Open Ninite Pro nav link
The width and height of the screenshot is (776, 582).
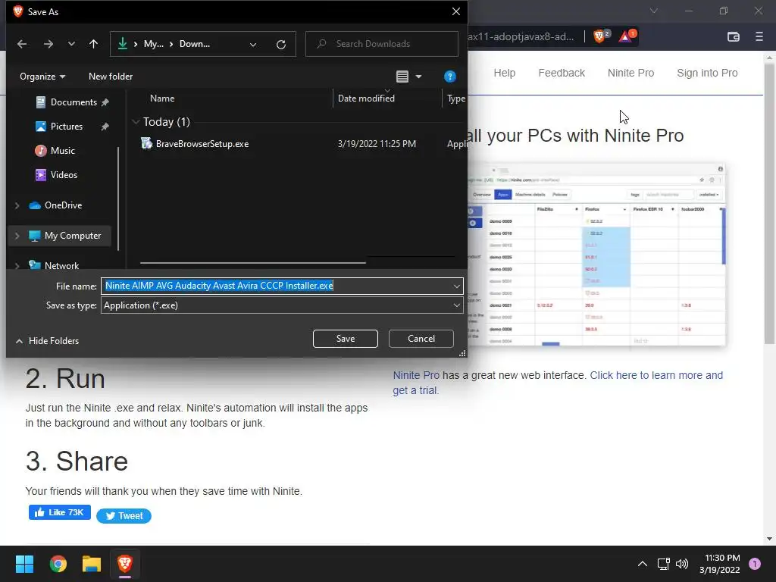[x=630, y=74]
